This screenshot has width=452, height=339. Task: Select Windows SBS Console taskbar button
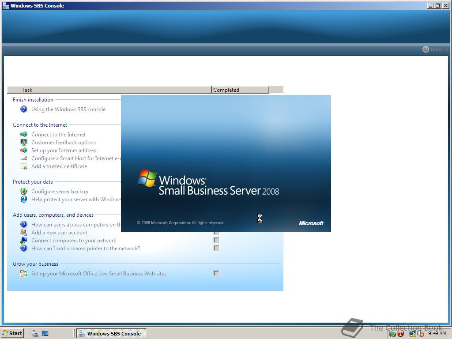pos(112,334)
